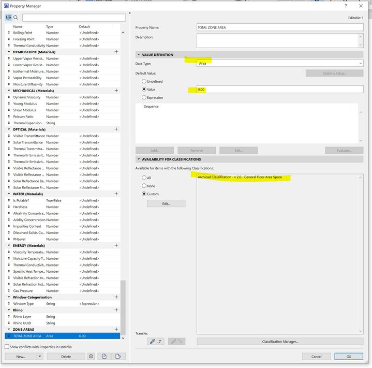Sort by the Type column header
This screenshot has height=368, width=372.
tap(50, 26)
